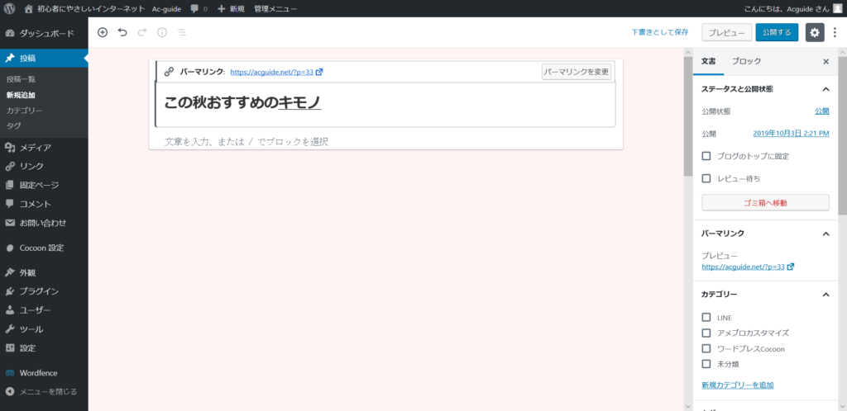Open the 外観 menu

[45, 272]
